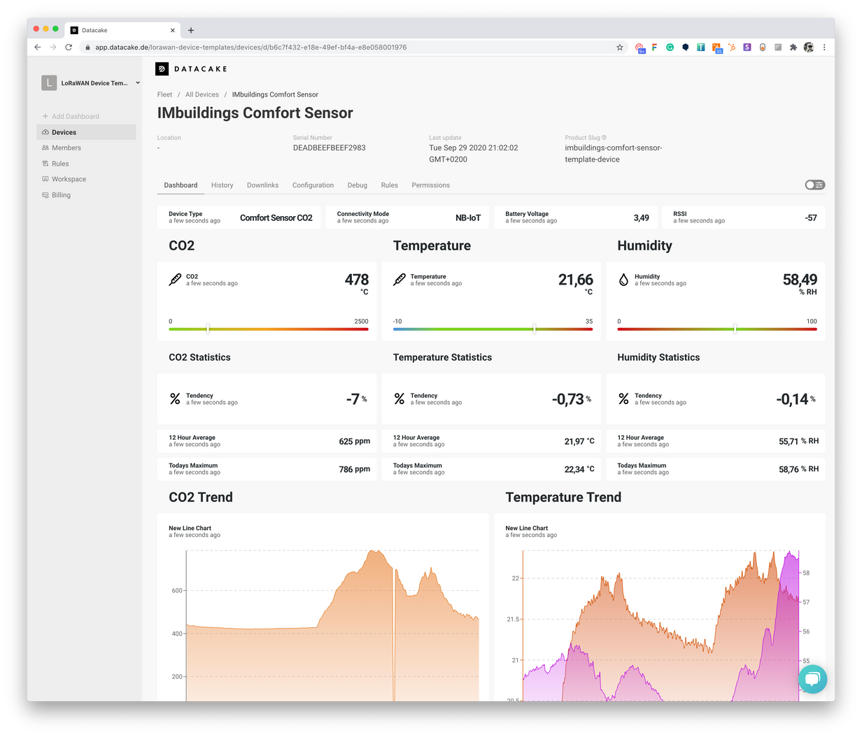Open Members via the people icon
862x737 pixels.
click(x=44, y=148)
